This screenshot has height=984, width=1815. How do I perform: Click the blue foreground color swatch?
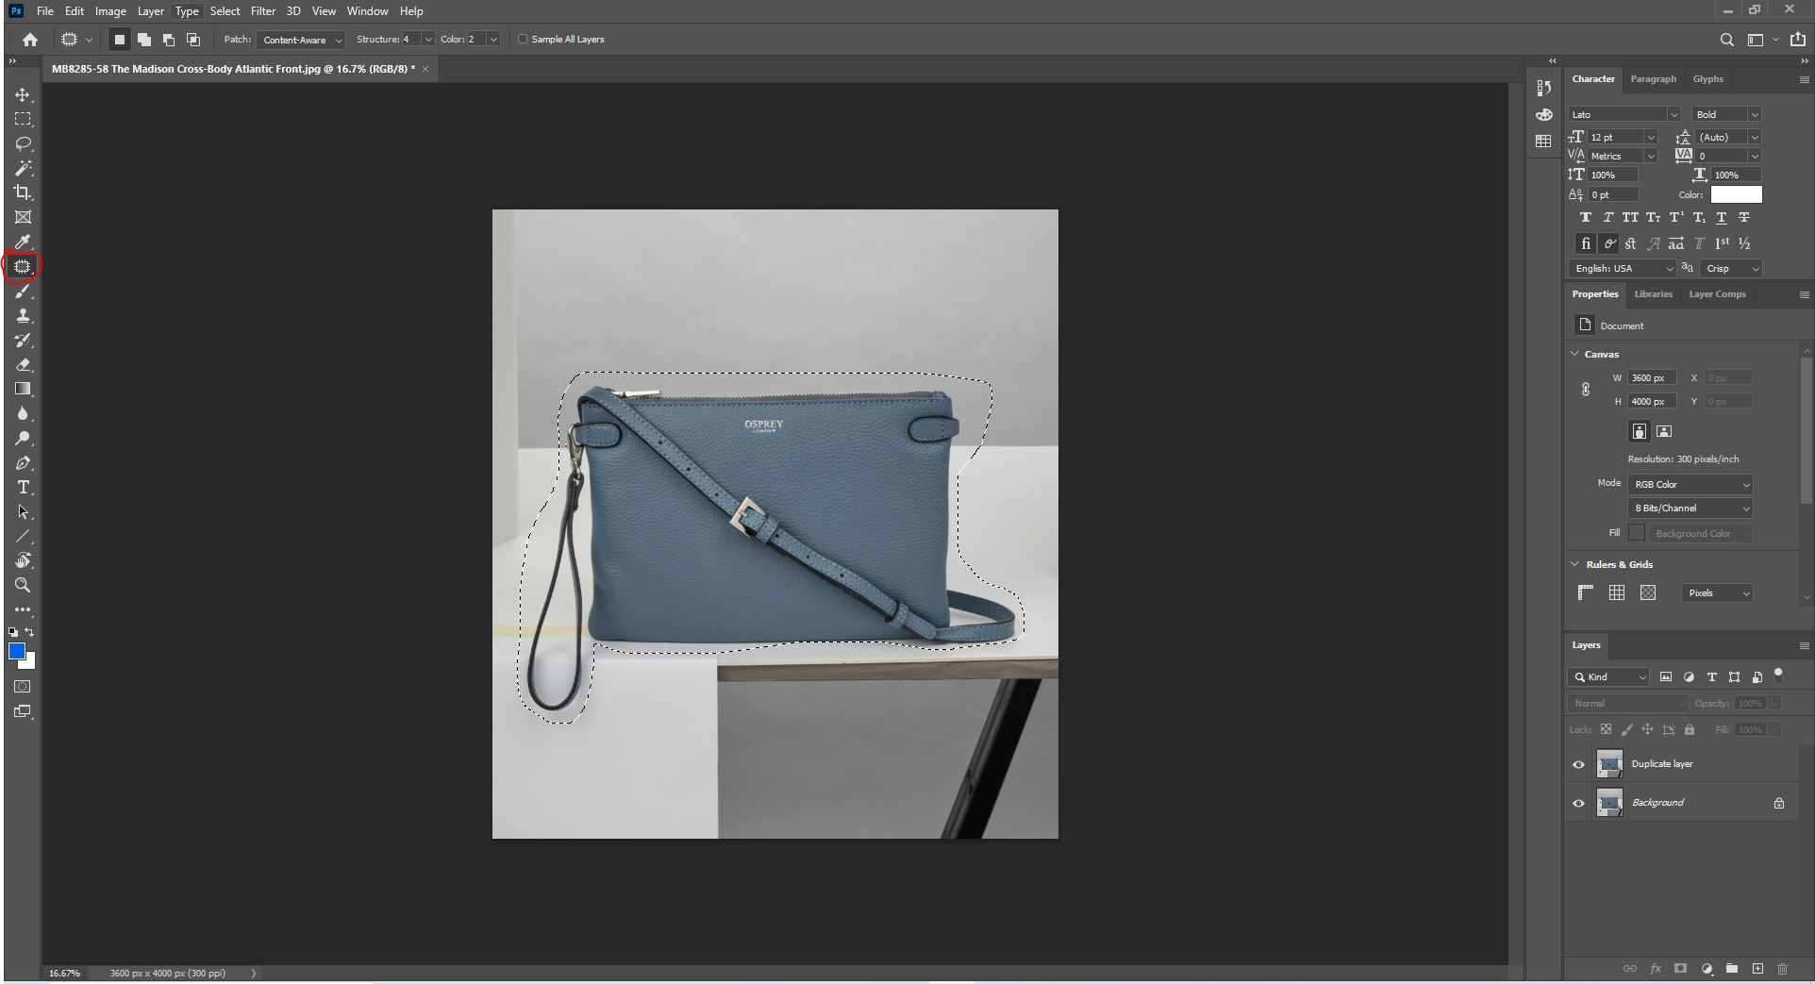click(x=16, y=651)
